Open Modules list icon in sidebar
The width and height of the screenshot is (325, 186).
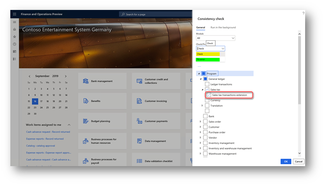tap(15, 59)
